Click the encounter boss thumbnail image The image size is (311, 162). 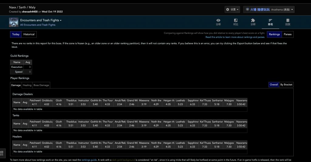tap(14, 22)
